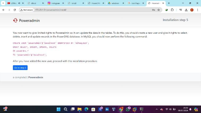Click the CREATE USER command line

tap(51, 43)
